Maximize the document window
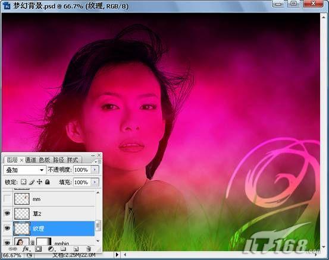 pos(293,4)
